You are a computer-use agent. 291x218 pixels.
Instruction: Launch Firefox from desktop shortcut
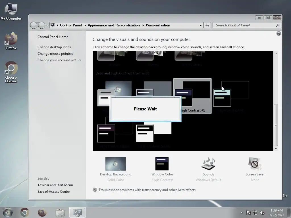(x=11, y=41)
